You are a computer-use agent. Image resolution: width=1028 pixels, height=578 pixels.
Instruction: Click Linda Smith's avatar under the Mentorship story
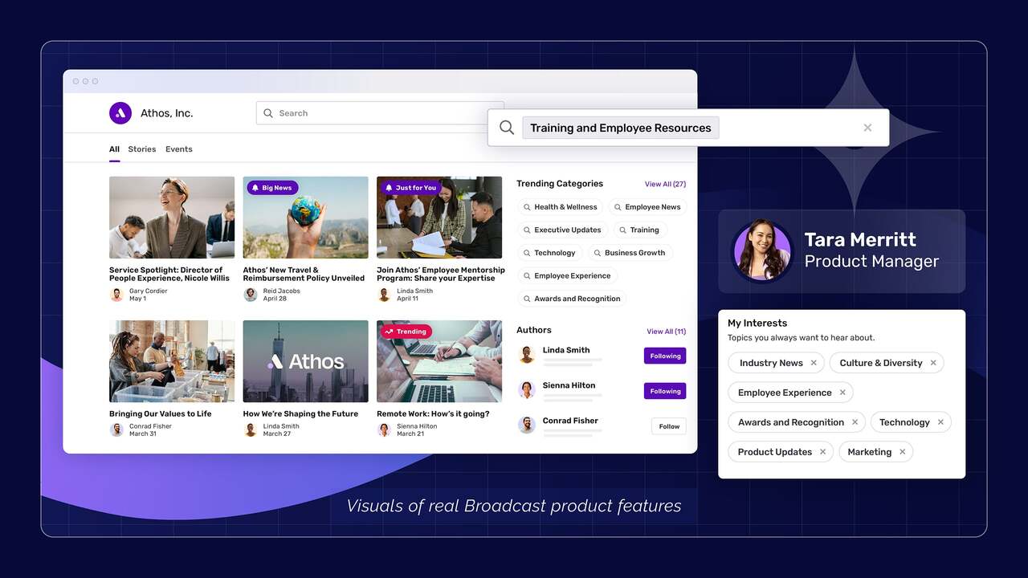pos(384,295)
